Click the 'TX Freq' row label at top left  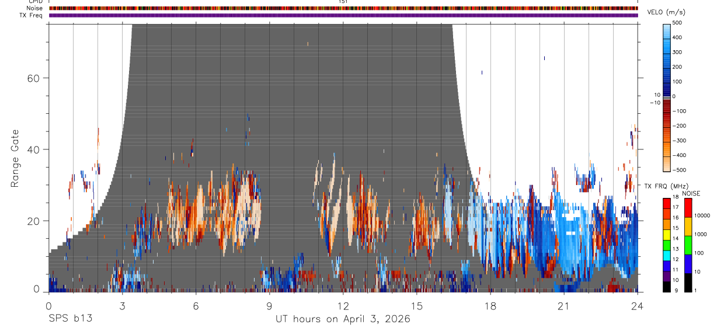[32, 15]
